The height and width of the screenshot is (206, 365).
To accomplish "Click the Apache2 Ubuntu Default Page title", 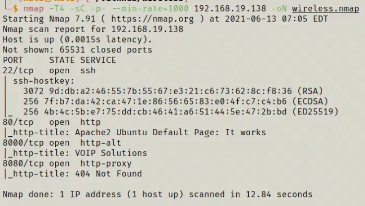I will pos(170,132).
